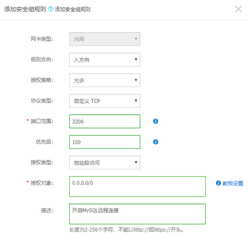Close the add security group rule dialog

pos(238,9)
